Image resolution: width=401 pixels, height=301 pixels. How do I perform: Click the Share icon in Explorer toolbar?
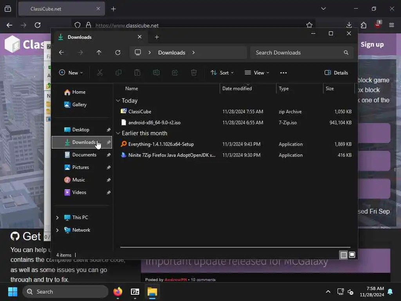coord(175,73)
